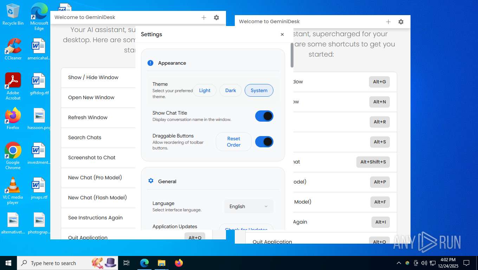Open Firefox from the taskbar

tap(179, 263)
